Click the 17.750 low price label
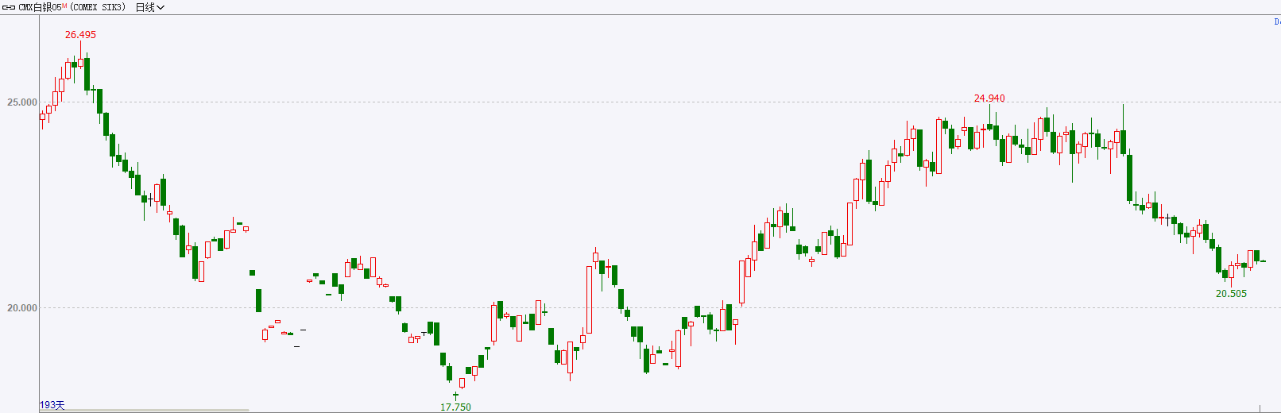The image size is (1281, 413). (x=455, y=407)
